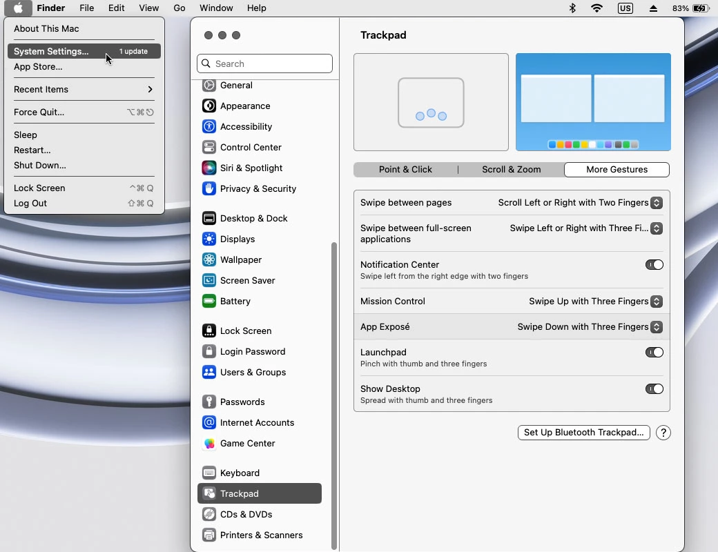Image resolution: width=718 pixels, height=552 pixels.
Task: Click the Game Center icon
Action: pyautogui.click(x=208, y=443)
